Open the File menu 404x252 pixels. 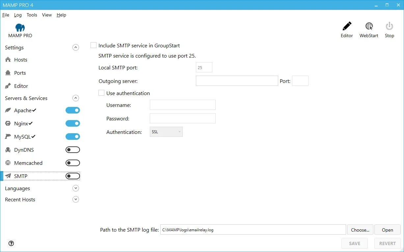pos(6,15)
